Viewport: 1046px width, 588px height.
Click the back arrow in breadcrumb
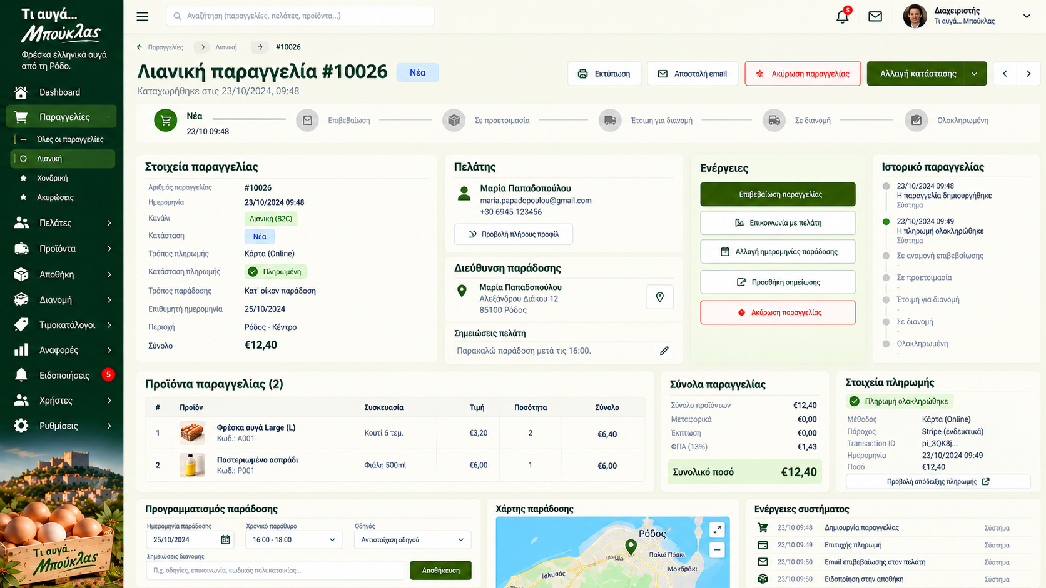pyautogui.click(x=140, y=47)
